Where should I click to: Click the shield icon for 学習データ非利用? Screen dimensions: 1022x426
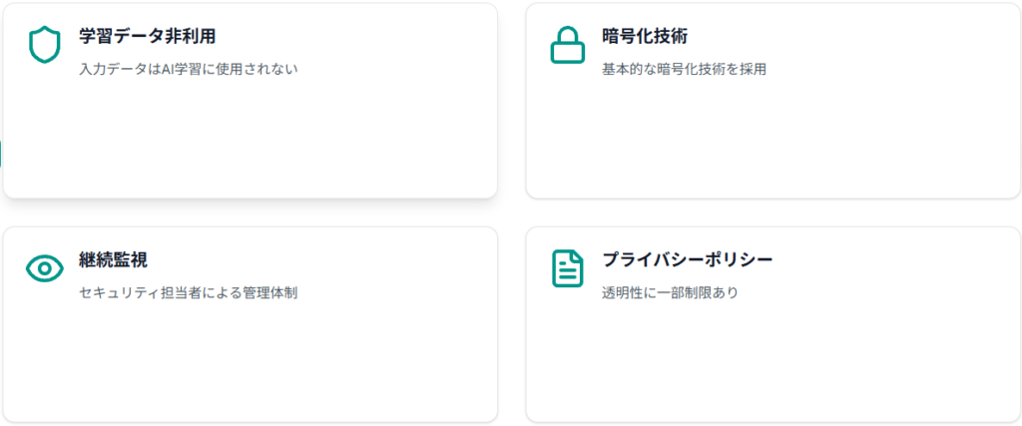click(44, 45)
